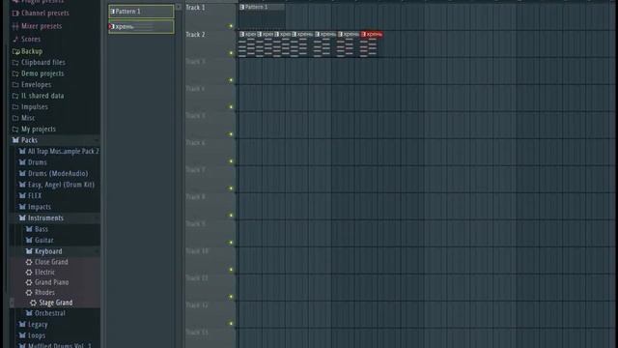Open Easy, Angel (Drum Kit) pack
618x348 pixels.
[56, 185]
